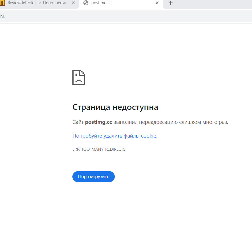Click the address bar text ending in NJ
The image size is (252, 237).
(3, 16)
